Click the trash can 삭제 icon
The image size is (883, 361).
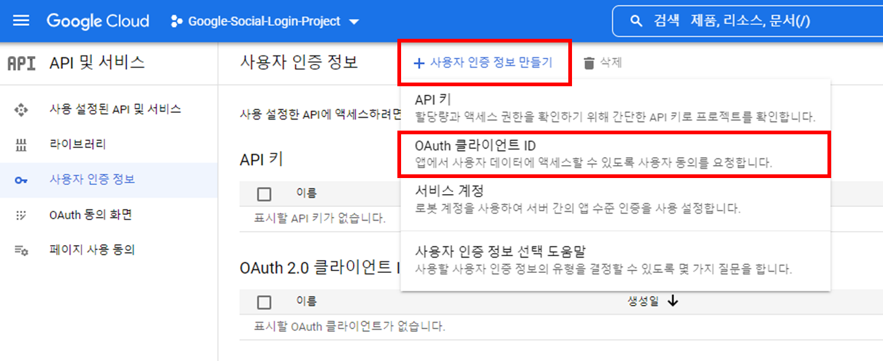pyautogui.click(x=589, y=63)
